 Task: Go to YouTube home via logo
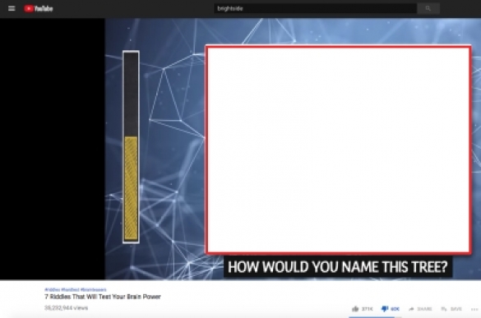coord(39,8)
